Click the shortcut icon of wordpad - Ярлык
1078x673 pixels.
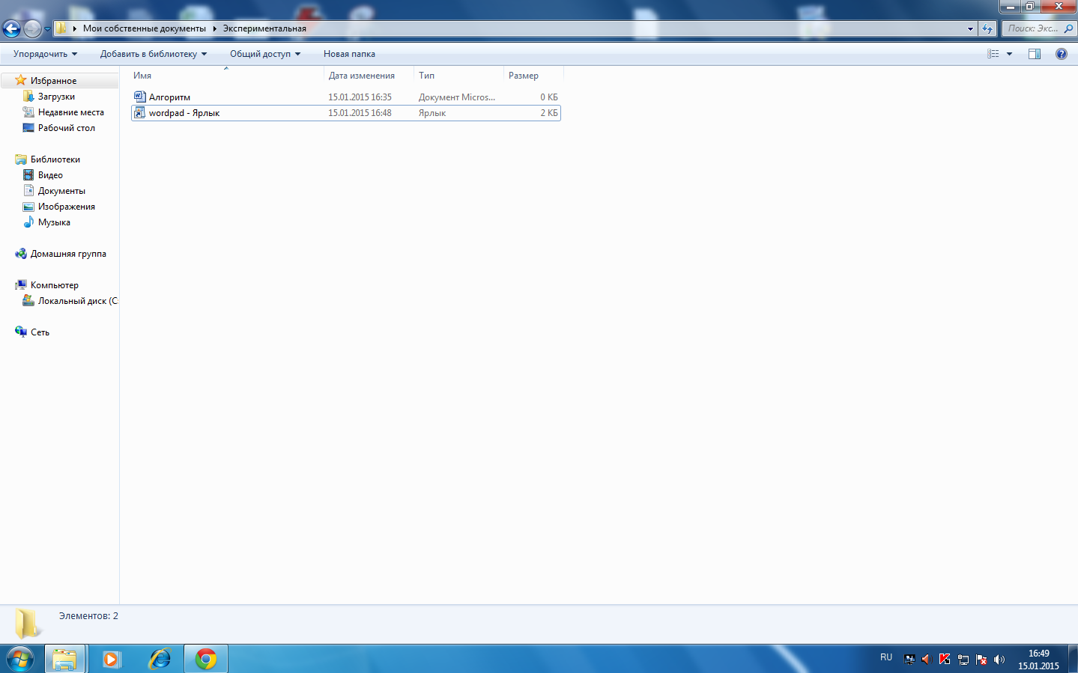(x=139, y=112)
